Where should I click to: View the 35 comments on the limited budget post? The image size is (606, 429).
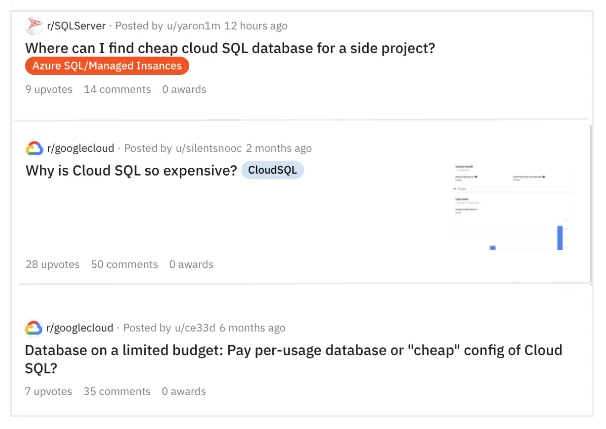(x=117, y=391)
